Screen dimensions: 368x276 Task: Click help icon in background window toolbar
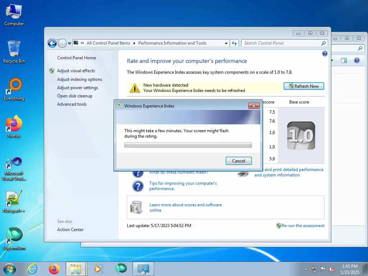pos(357,60)
